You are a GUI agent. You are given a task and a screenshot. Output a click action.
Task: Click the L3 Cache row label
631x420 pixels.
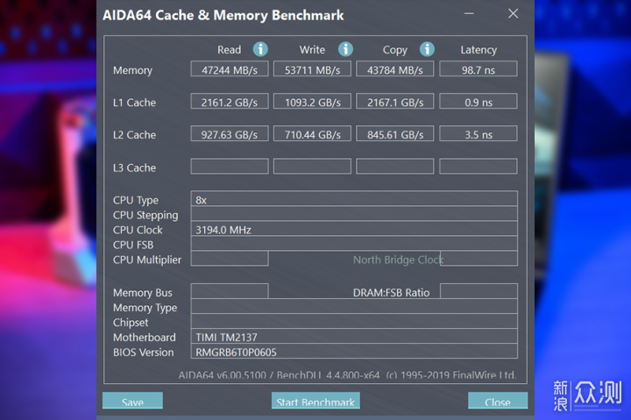pos(134,168)
